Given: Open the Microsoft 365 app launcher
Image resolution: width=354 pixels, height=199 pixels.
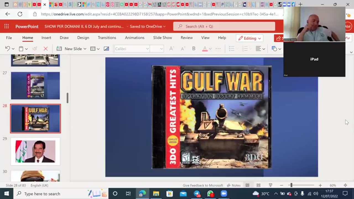Looking at the screenshot, I should coord(6,27).
